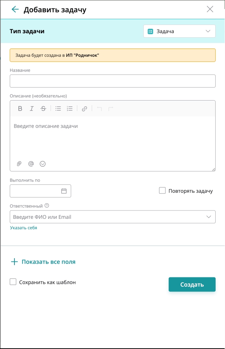Open the calendar icon in Выполнить по

tap(64, 191)
